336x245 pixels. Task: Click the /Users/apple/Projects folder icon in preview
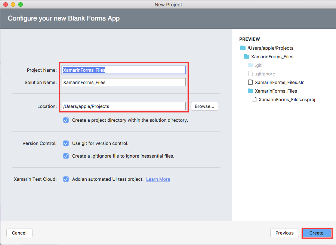point(243,48)
